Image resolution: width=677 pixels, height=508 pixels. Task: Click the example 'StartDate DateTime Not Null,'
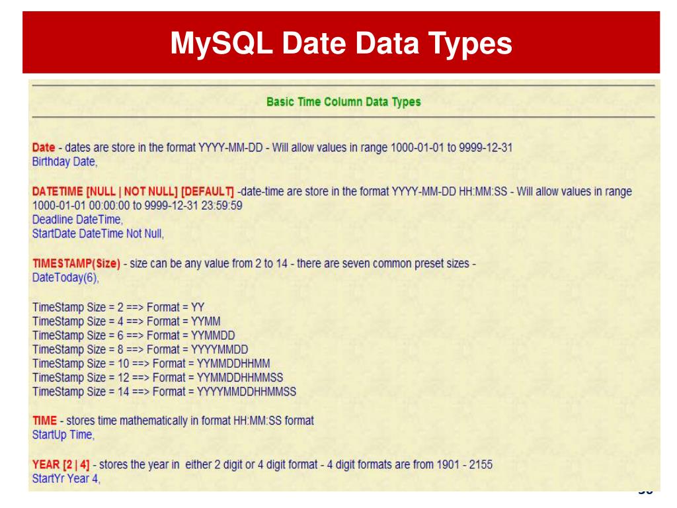(98, 233)
